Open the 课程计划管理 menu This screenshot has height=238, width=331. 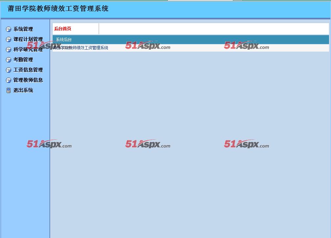28,39
